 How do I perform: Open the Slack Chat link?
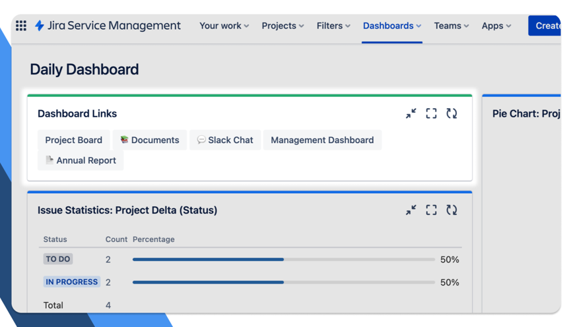[x=225, y=140]
